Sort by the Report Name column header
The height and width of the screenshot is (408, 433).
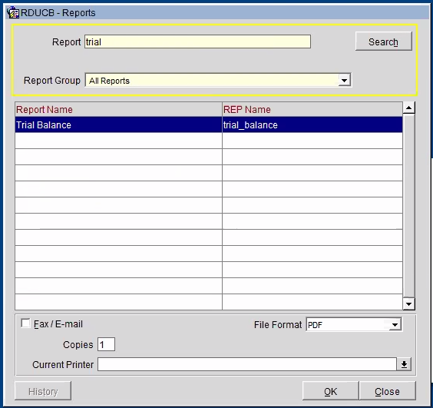[x=118, y=109]
